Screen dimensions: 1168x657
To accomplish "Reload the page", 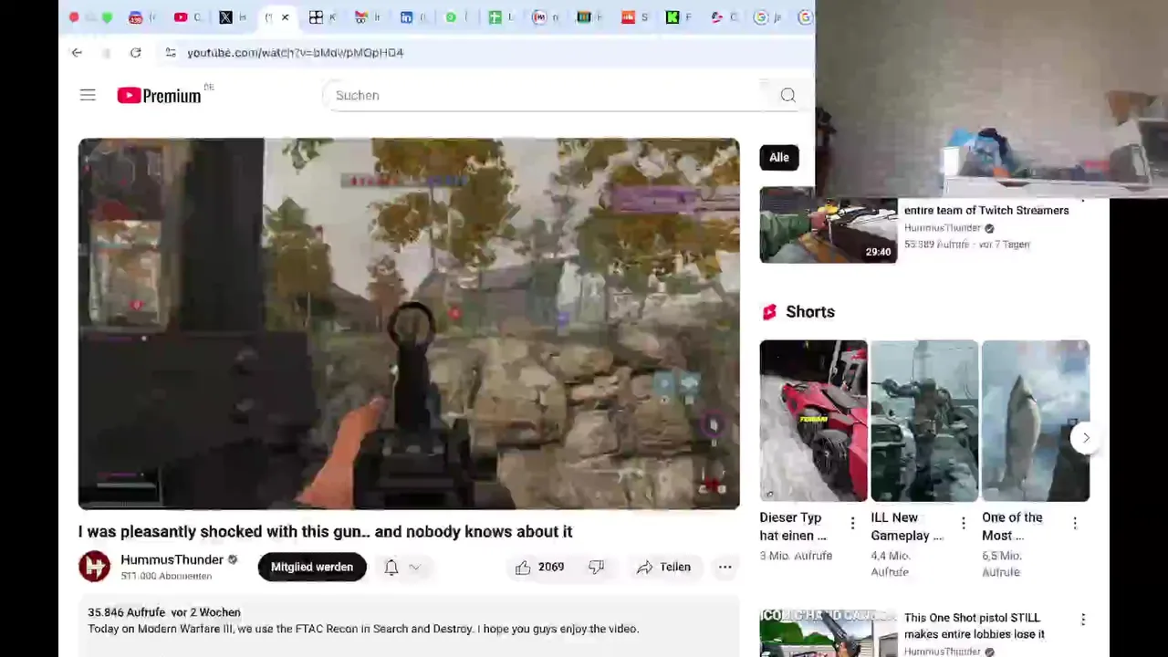I will pyautogui.click(x=135, y=53).
